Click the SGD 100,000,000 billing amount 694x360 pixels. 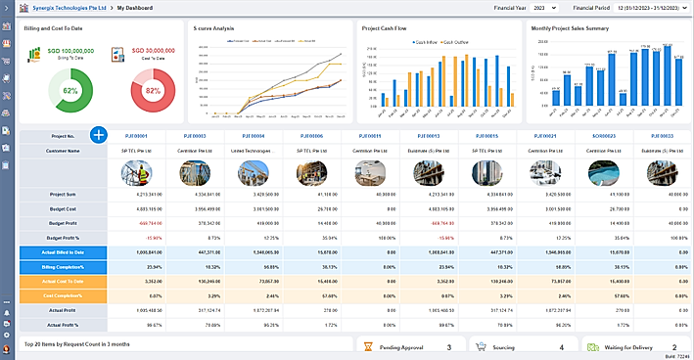coord(70,51)
